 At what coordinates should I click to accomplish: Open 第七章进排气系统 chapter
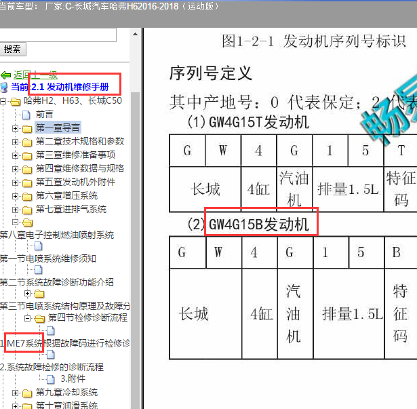click(71, 209)
